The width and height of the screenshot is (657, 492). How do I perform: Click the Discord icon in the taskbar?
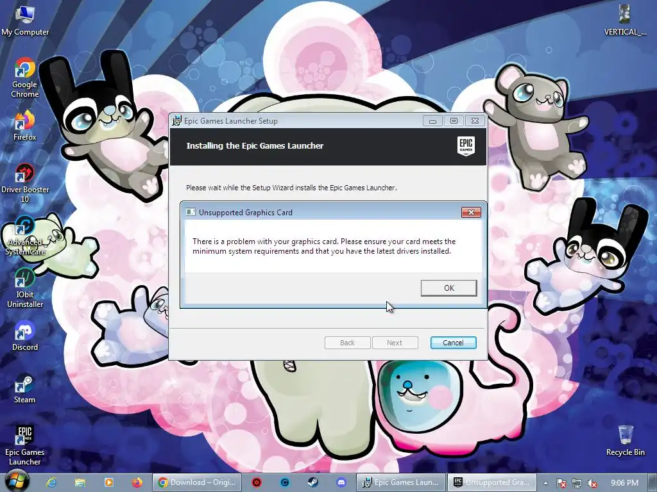click(x=341, y=482)
